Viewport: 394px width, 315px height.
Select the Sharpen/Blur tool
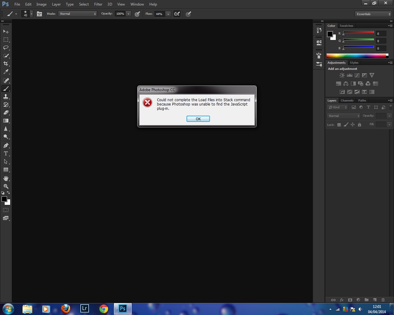(6, 129)
